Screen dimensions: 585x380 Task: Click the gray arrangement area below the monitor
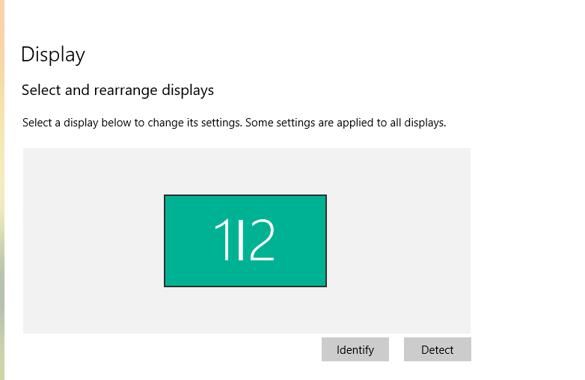245,310
